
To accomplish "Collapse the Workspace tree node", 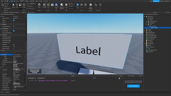I will point(145,17).
